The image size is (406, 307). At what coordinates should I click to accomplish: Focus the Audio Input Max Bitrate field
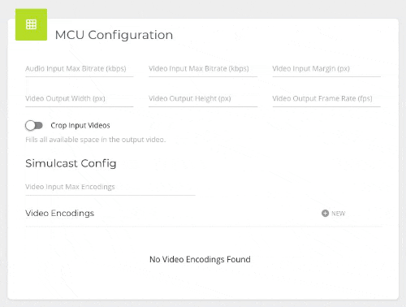point(80,69)
